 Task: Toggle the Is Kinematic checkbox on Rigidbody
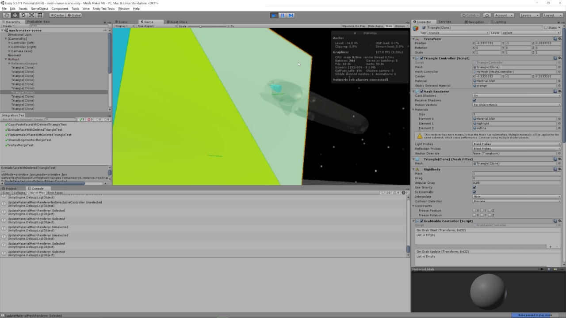pyautogui.click(x=474, y=192)
